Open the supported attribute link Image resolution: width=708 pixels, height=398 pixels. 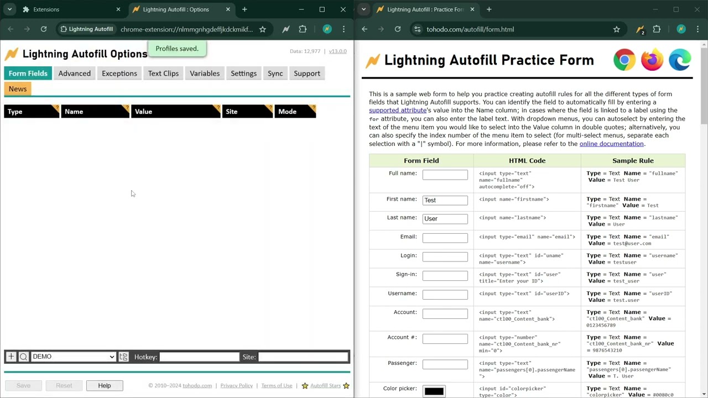pyautogui.click(x=398, y=111)
